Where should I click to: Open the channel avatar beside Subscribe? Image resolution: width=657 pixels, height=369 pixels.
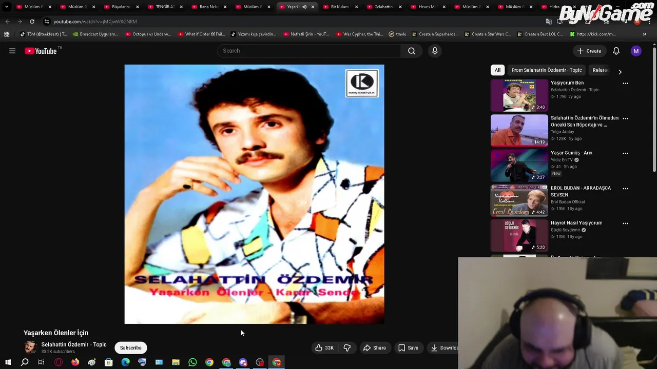coord(30,347)
